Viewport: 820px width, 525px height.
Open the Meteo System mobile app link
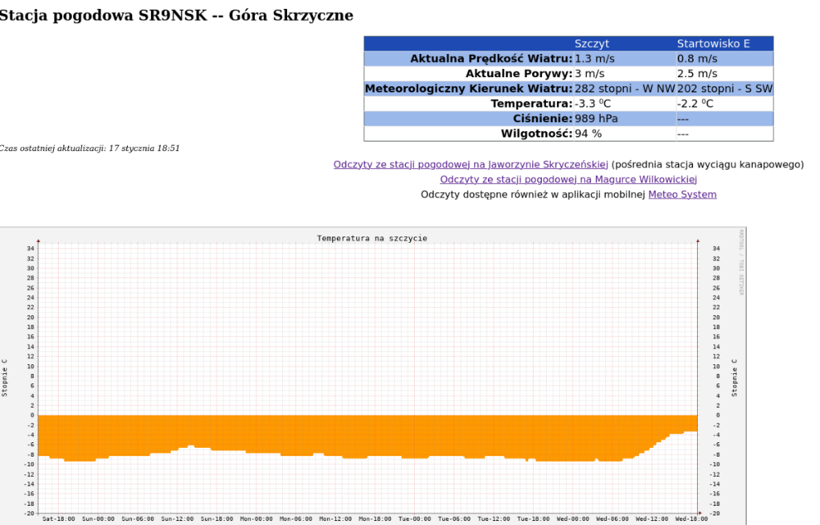pos(682,194)
